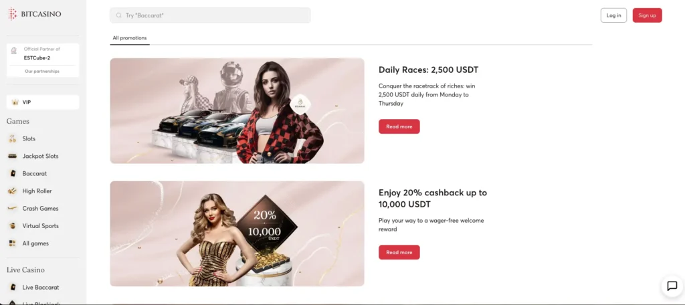Click the Baccarat card icon
This screenshot has width=685, height=305.
13,173
